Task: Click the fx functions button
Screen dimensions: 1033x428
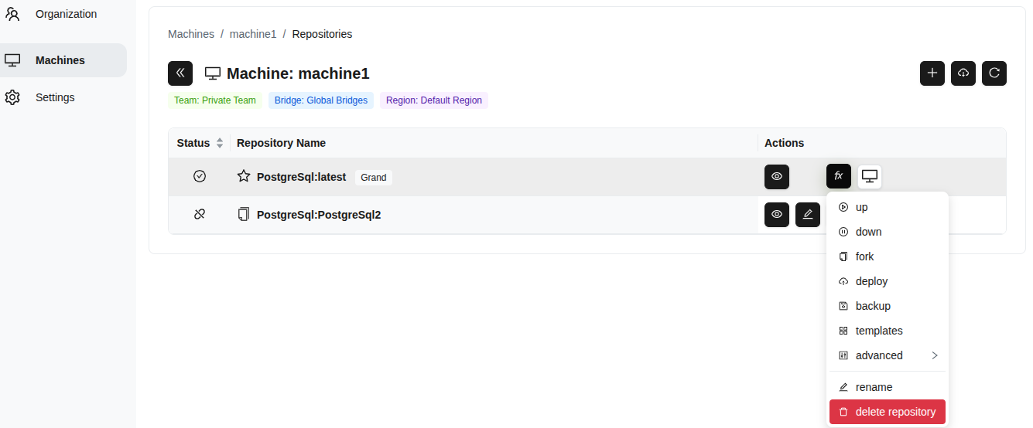Action: point(839,176)
